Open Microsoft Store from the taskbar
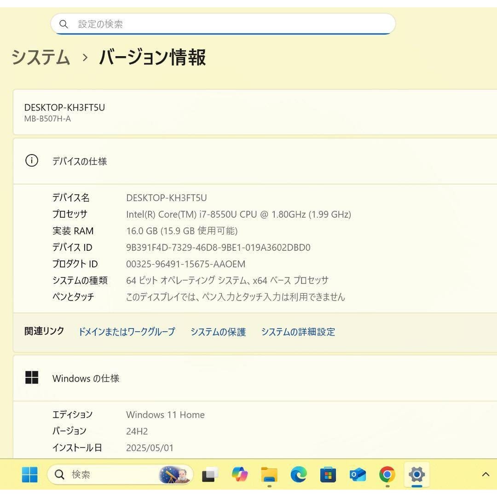 pos(328,474)
